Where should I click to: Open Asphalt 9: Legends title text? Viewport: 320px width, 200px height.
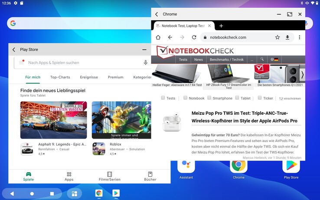pyautogui.click(x=62, y=144)
